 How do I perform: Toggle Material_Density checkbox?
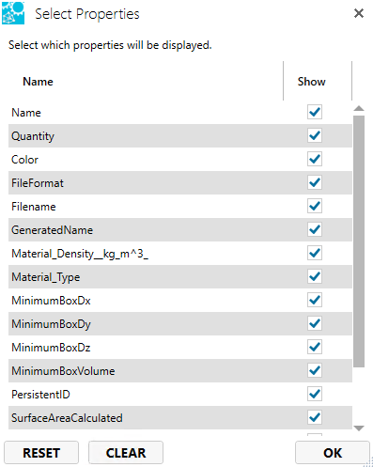click(x=315, y=253)
